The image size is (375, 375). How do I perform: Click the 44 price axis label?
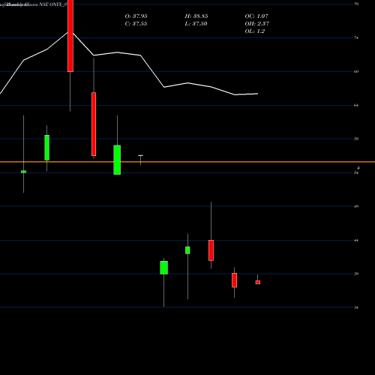(356, 240)
